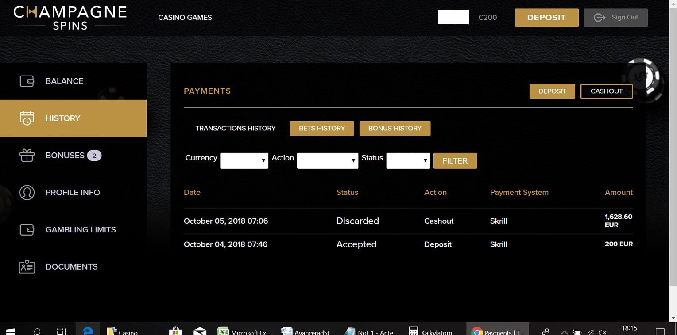Image resolution: width=677 pixels, height=335 pixels.
Task: Click the muted volume tray icon
Action: [603, 332]
